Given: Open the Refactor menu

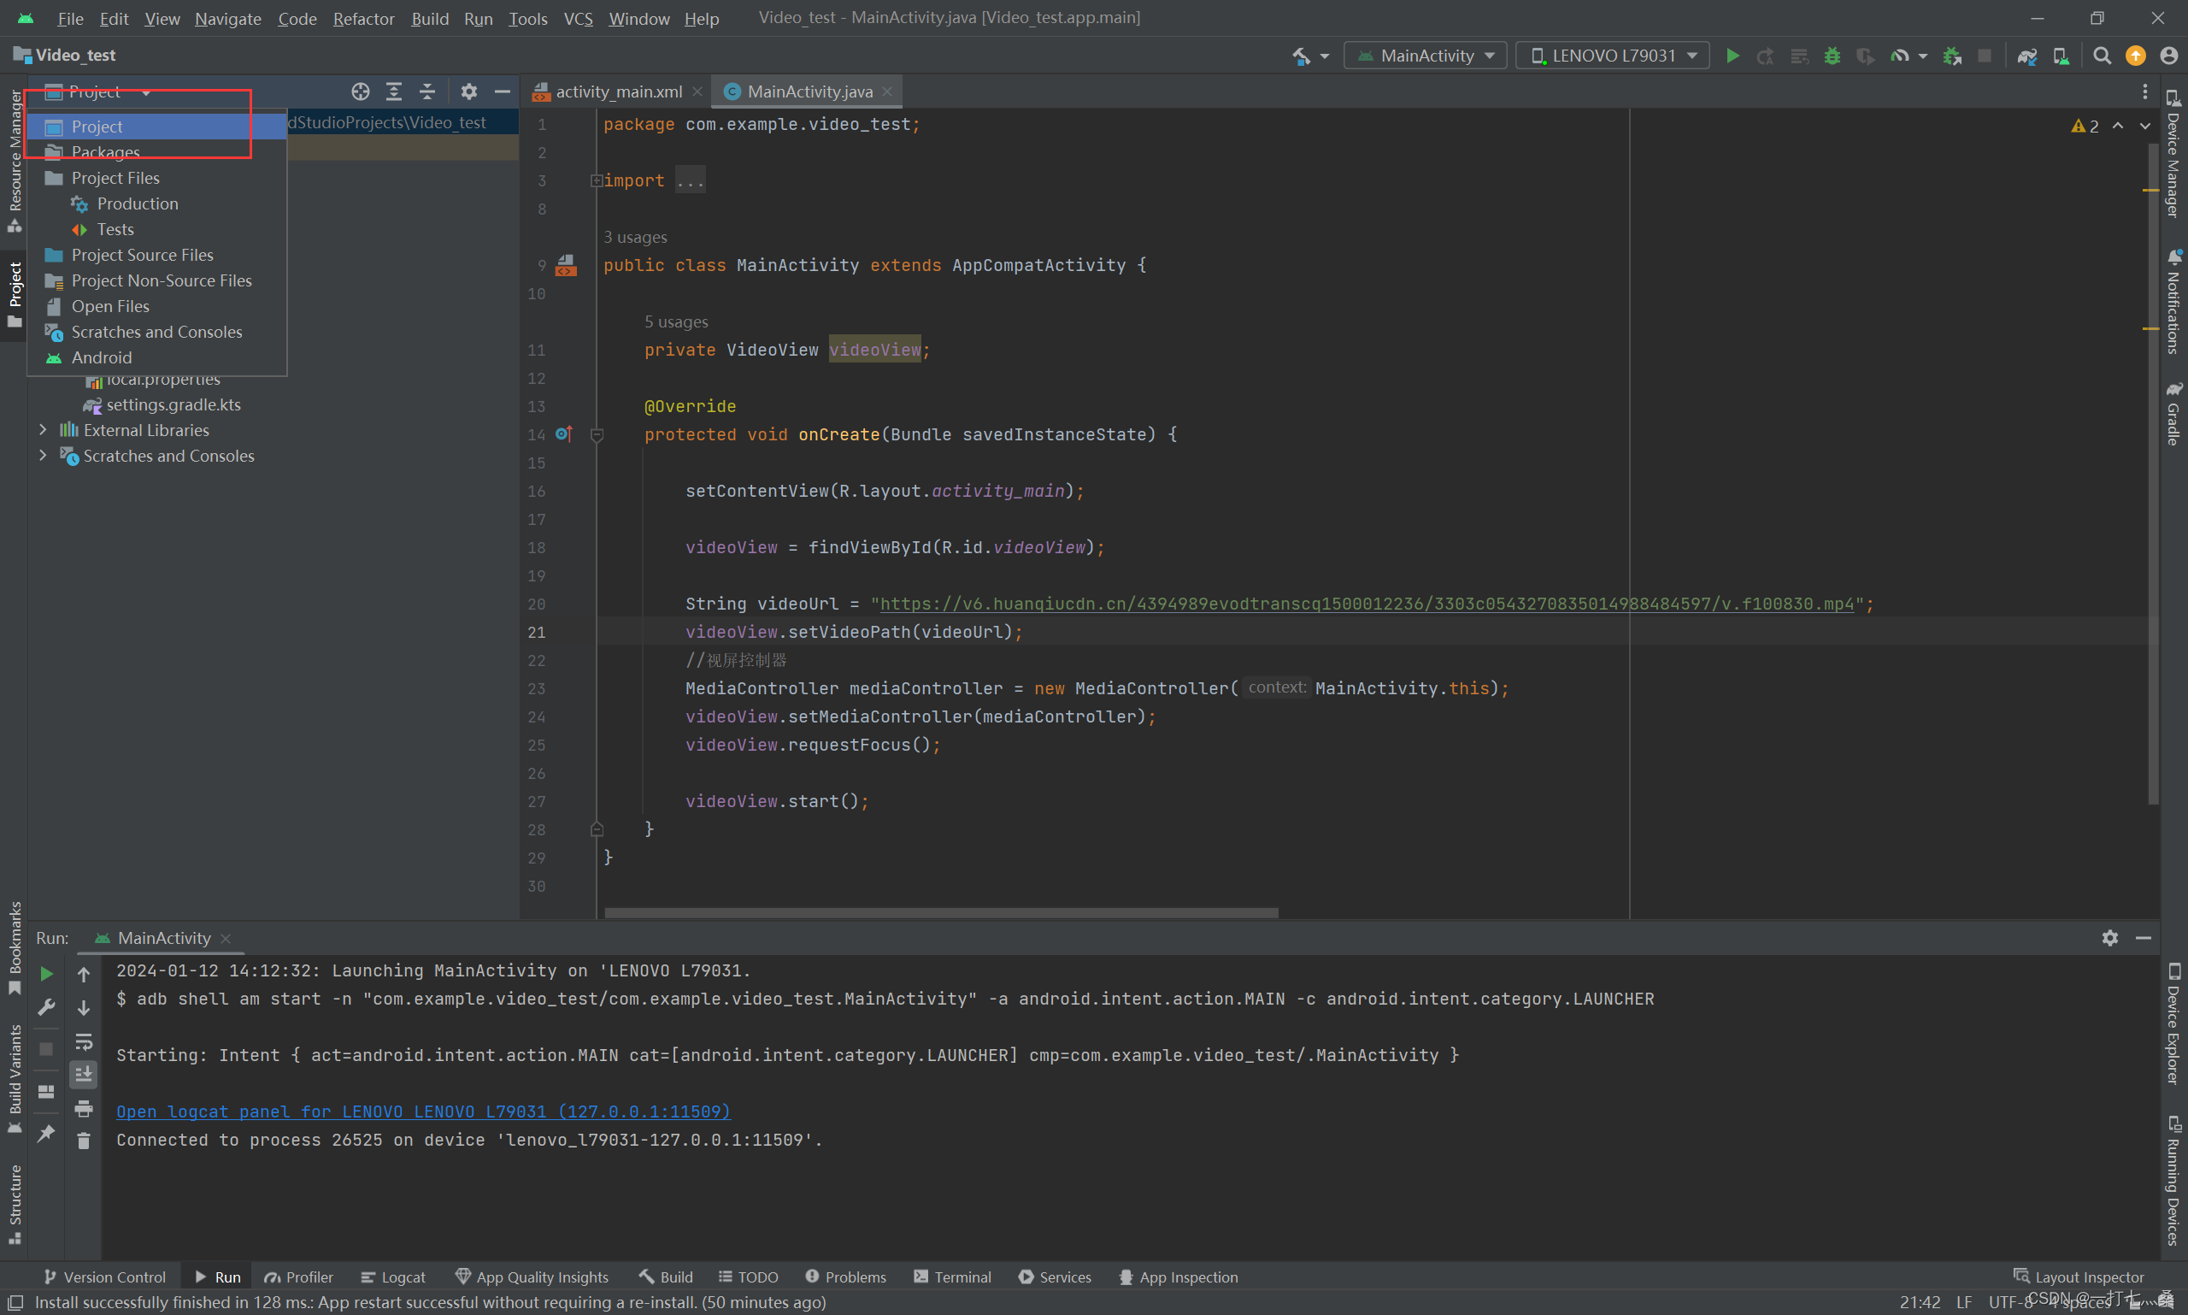Looking at the screenshot, I should pyautogui.click(x=363, y=18).
